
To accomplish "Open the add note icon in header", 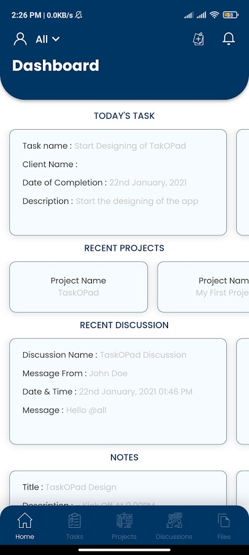I will 199,39.
